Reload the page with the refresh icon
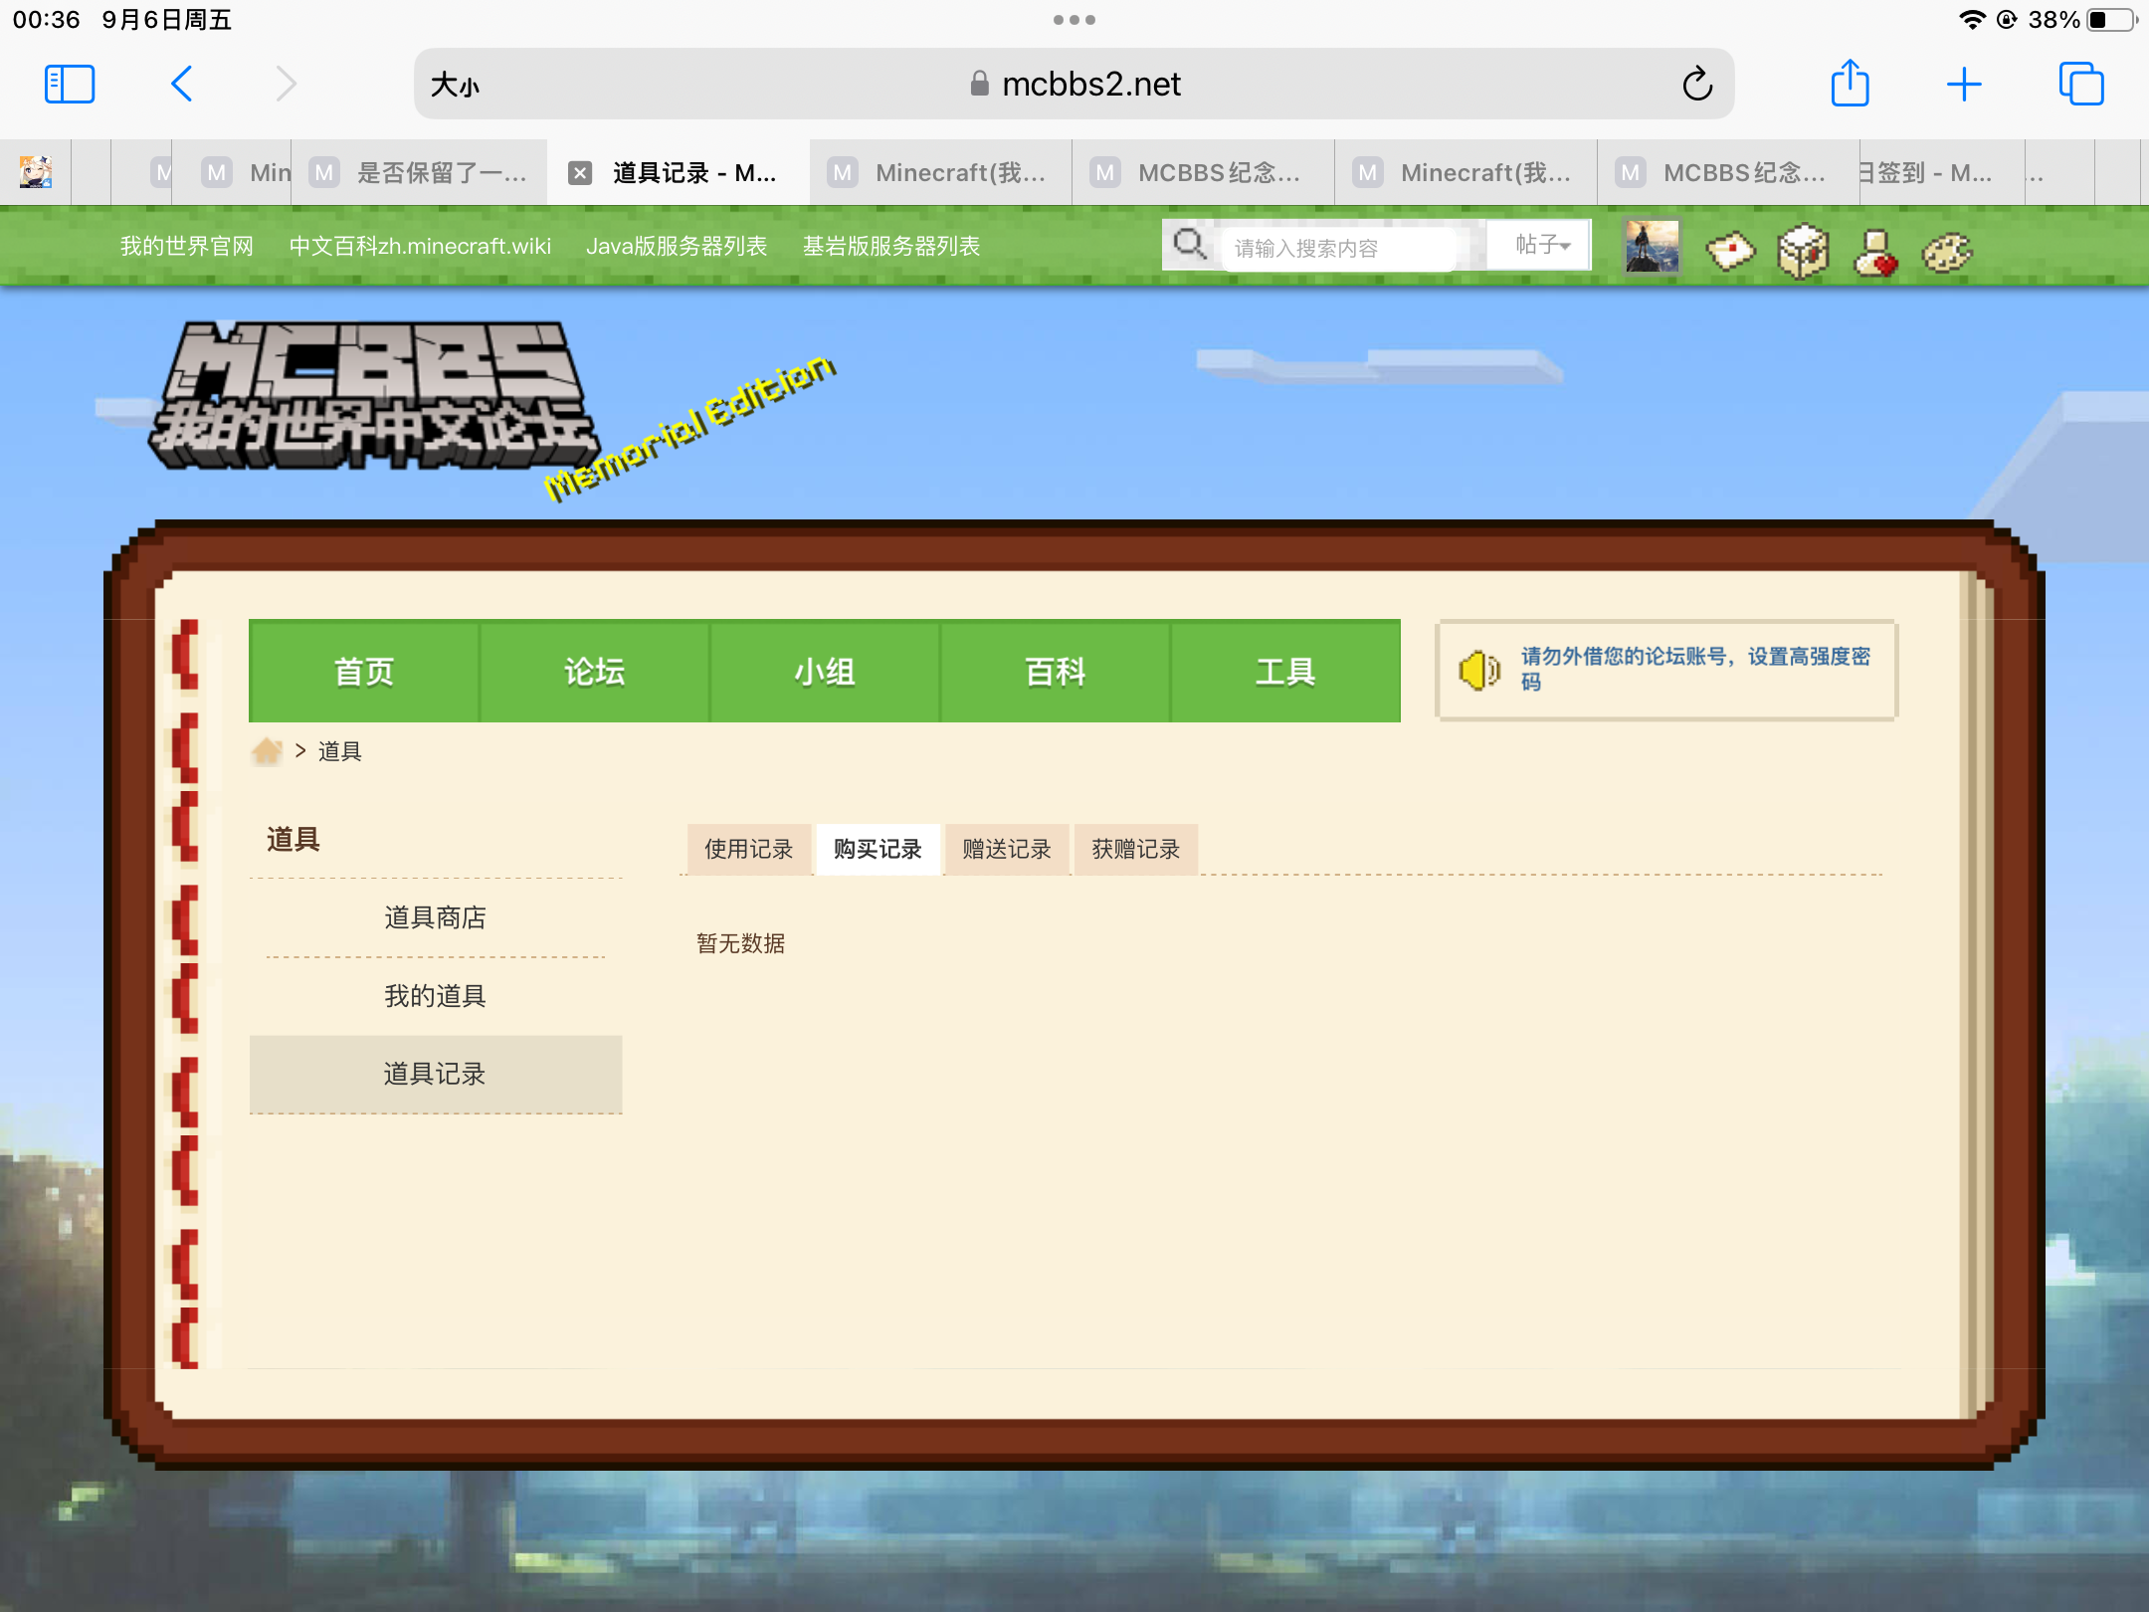 [x=1697, y=85]
